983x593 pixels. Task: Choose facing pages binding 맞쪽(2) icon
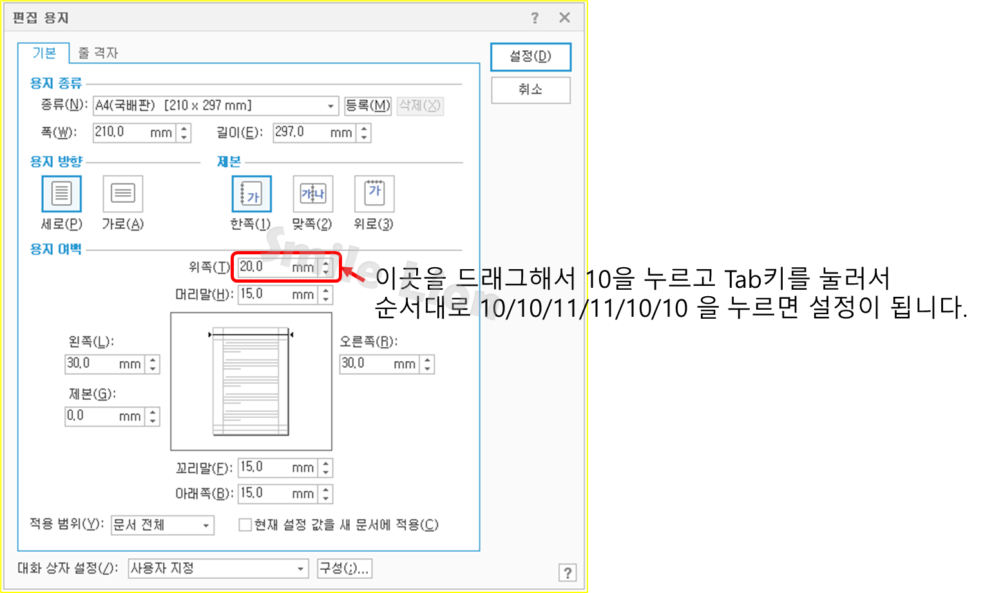pyautogui.click(x=312, y=194)
